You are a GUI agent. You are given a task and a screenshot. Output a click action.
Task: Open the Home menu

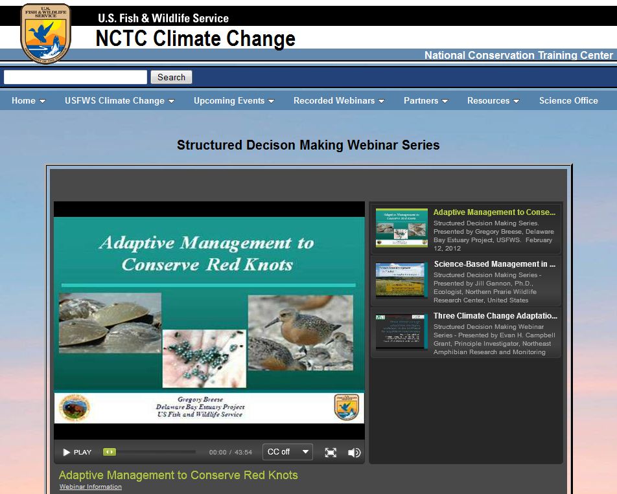29,100
